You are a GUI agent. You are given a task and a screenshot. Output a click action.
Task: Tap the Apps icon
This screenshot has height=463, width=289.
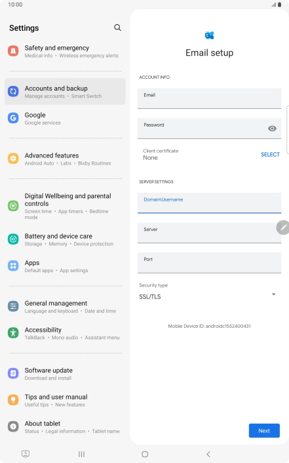tap(13, 266)
